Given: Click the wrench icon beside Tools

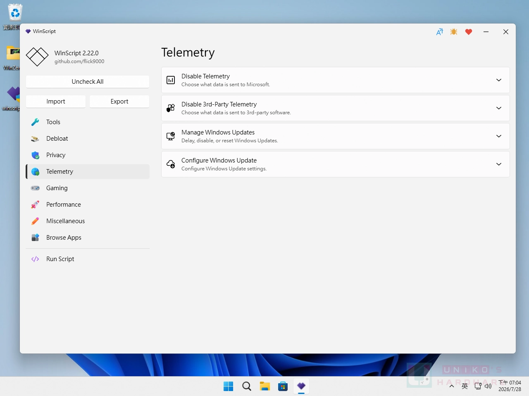Looking at the screenshot, I should 35,122.
